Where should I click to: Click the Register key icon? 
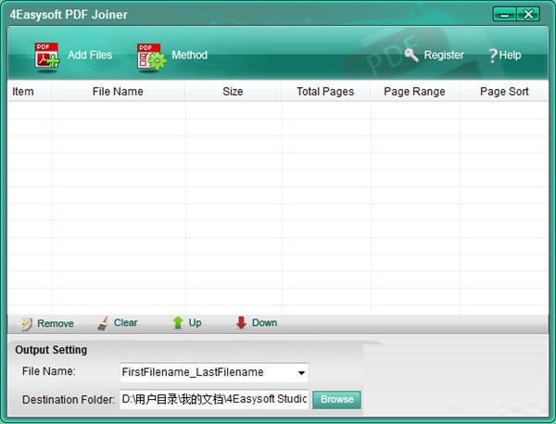click(412, 55)
